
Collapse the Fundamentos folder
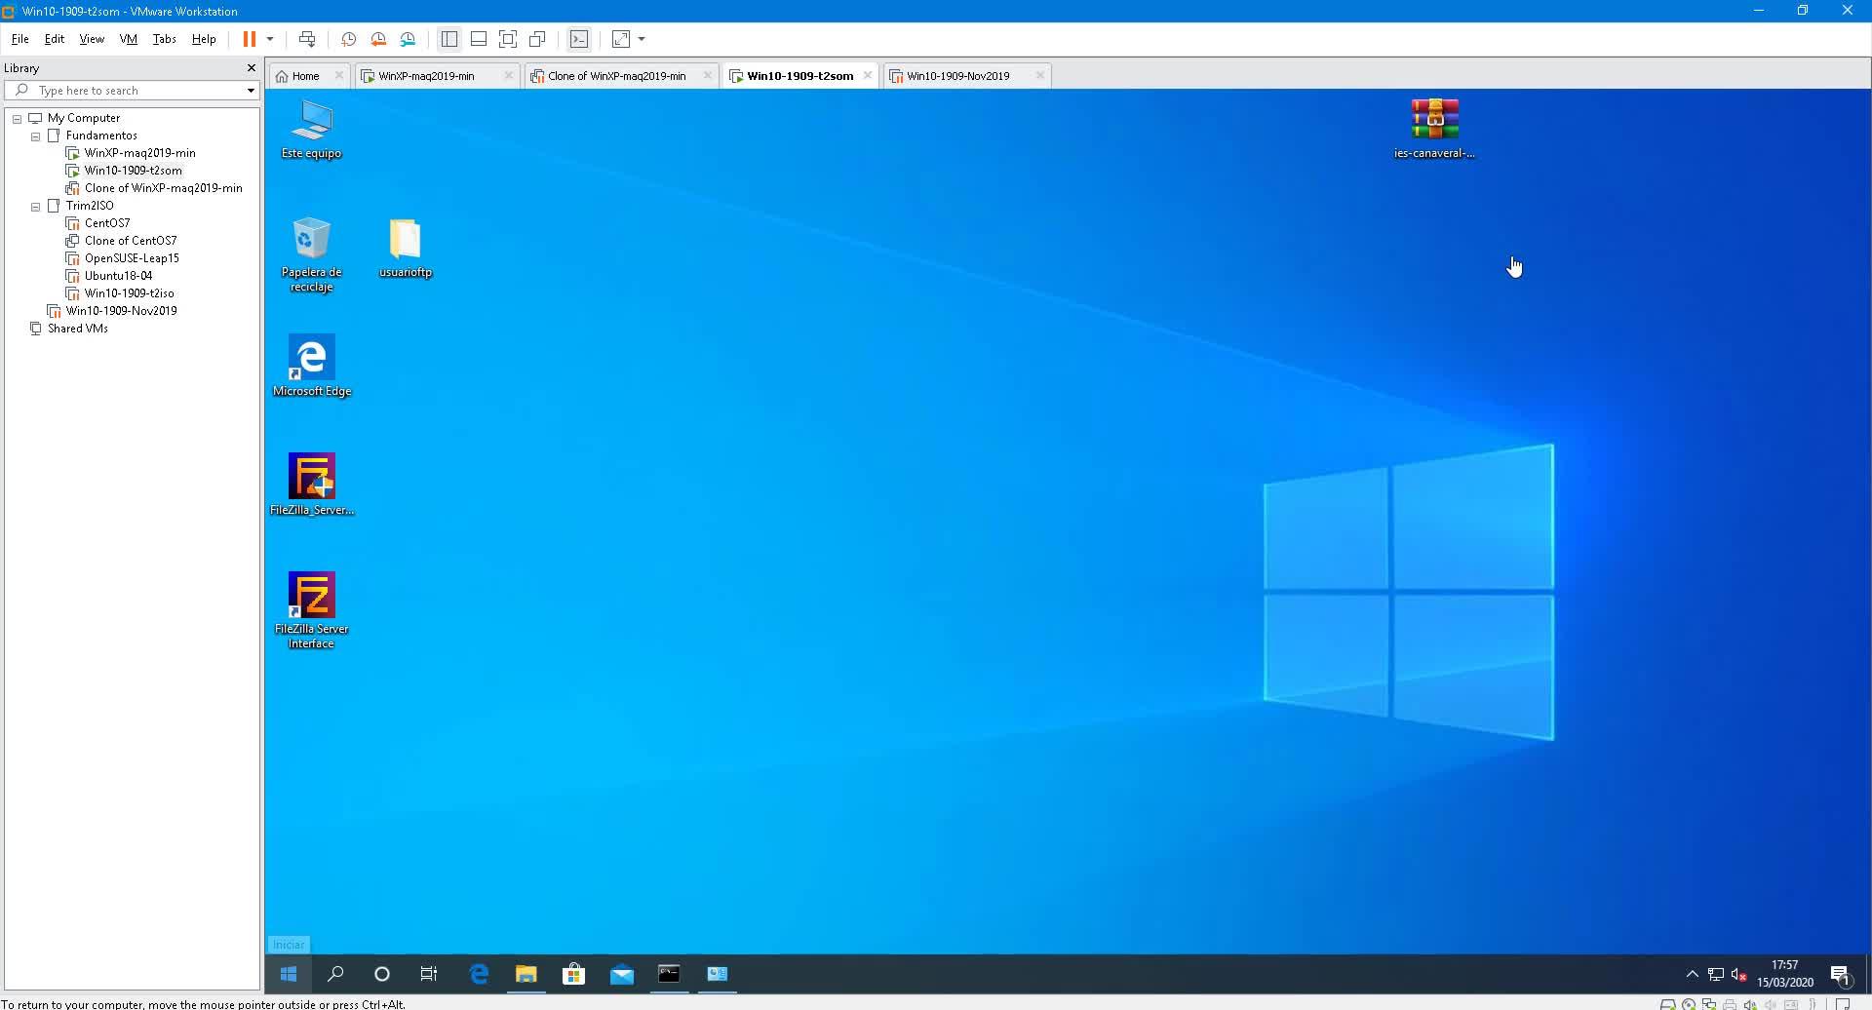pos(35,136)
